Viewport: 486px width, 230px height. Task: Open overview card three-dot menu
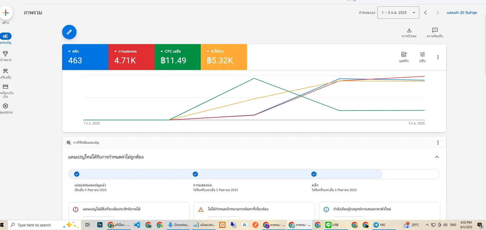[438, 57]
